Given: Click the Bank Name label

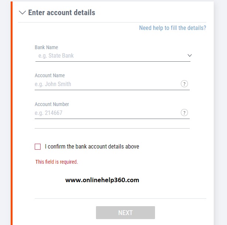Looking at the screenshot, I should pyautogui.click(x=47, y=47).
